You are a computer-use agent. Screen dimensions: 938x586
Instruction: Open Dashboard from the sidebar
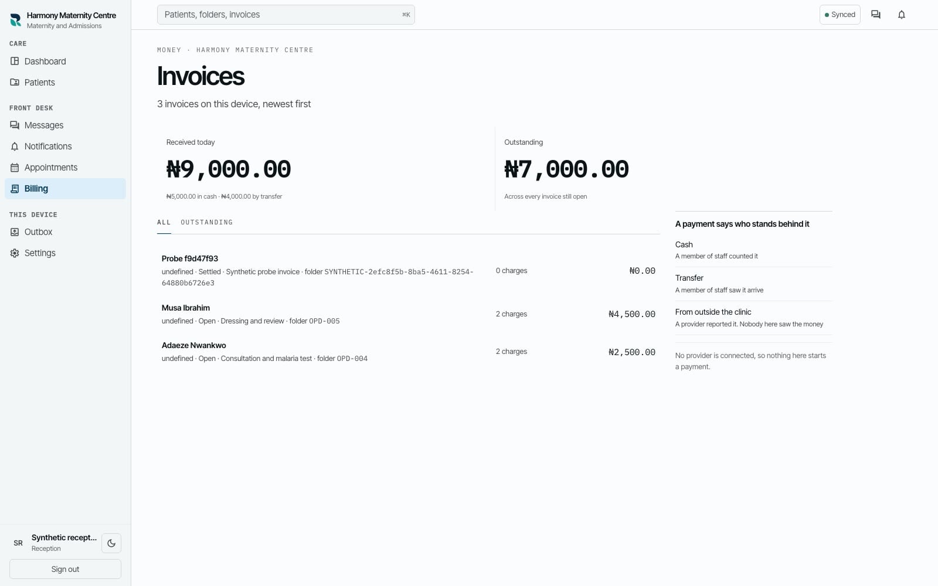[x=65, y=62]
